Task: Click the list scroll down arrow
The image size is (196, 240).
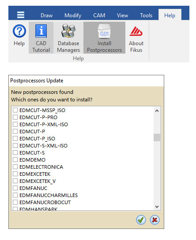Action: pyautogui.click(x=157, y=207)
